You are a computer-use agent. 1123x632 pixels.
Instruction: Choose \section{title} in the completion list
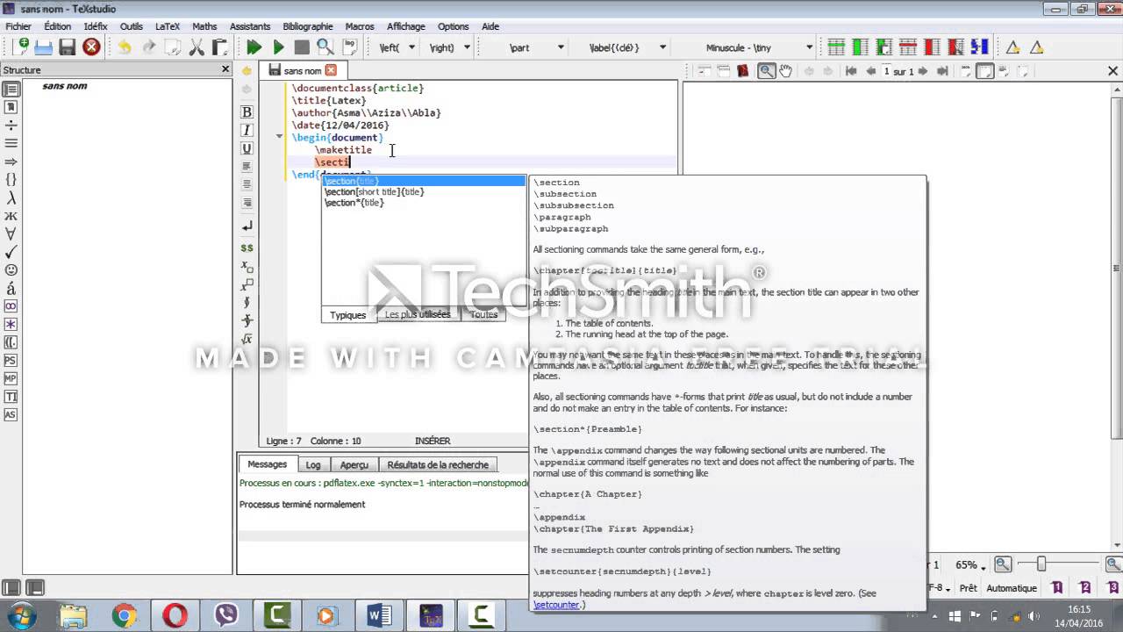coord(424,181)
